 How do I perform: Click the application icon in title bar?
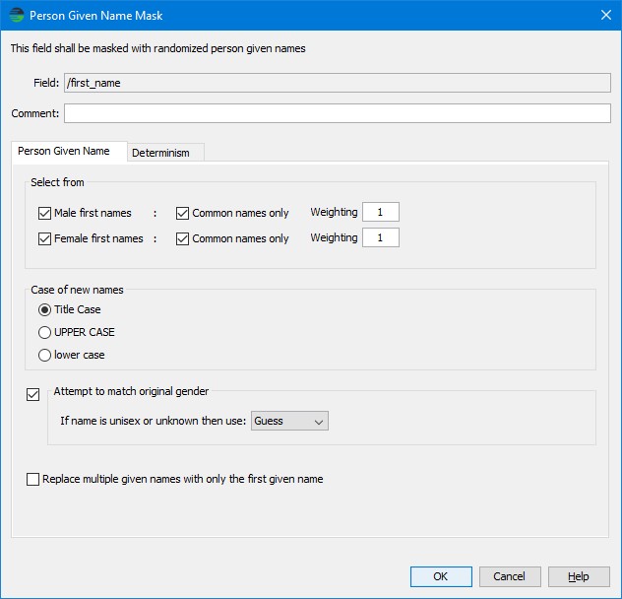coord(17,15)
